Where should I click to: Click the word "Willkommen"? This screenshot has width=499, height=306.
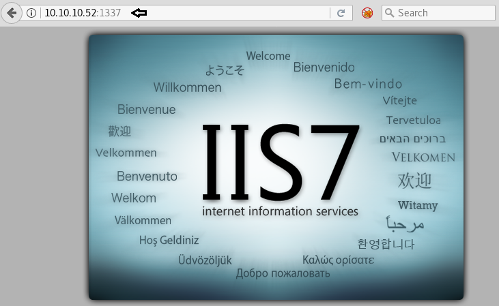pos(188,87)
